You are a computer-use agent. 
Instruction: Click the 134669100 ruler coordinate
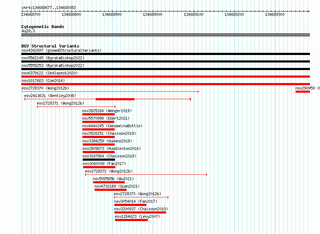tap(193, 14)
